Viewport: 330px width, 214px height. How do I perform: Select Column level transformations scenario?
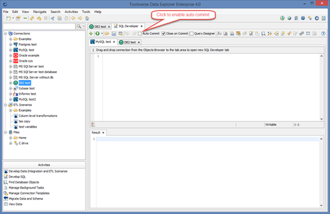pos(38,116)
